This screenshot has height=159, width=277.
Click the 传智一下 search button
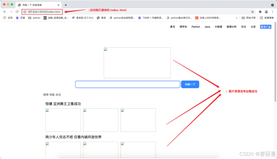coord(190,84)
